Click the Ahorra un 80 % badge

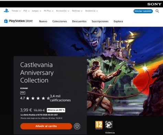(x=56, y=110)
